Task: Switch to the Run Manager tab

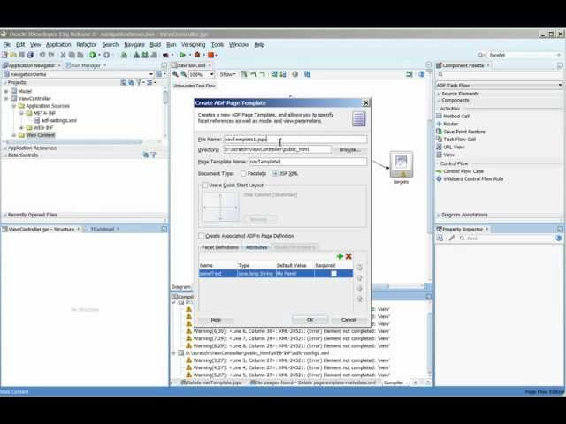Action: (x=86, y=65)
